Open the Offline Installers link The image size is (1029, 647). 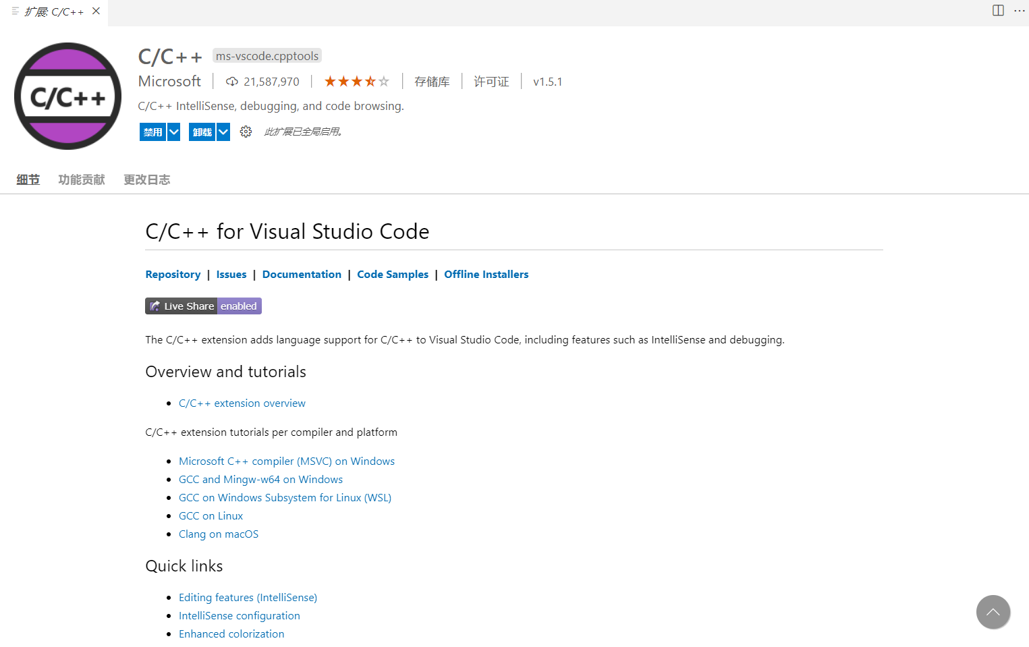[486, 275]
